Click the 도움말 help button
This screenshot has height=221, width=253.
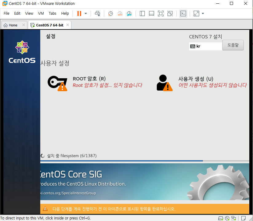(x=233, y=45)
